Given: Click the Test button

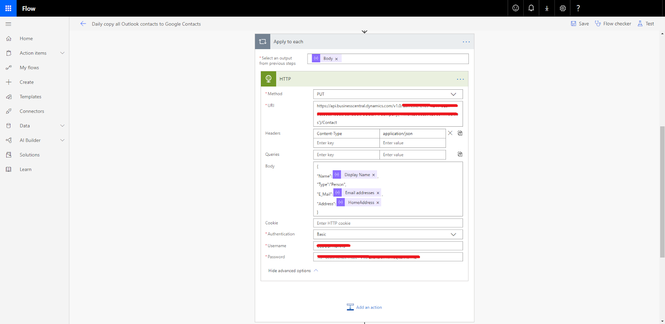Looking at the screenshot, I should click(x=646, y=24).
